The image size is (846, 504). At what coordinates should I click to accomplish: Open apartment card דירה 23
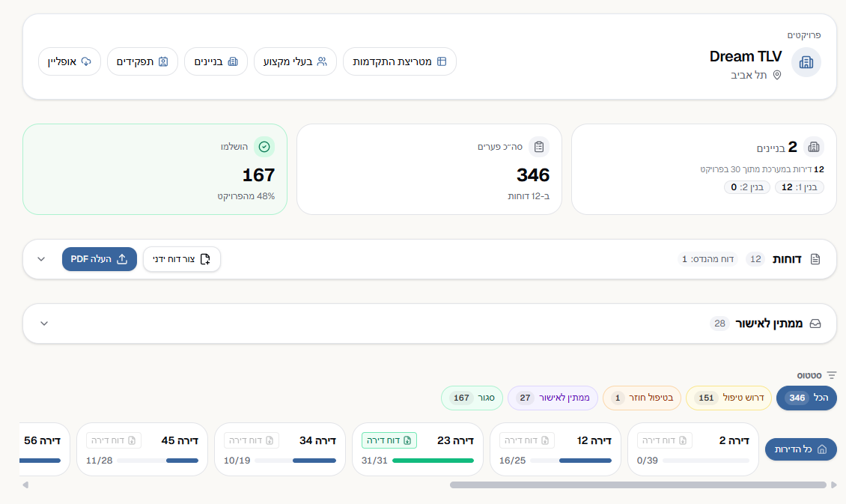(418, 449)
